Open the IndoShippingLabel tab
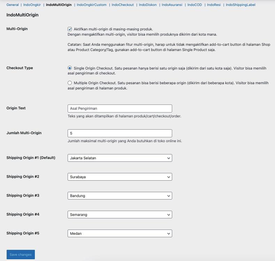 coord(240,5)
